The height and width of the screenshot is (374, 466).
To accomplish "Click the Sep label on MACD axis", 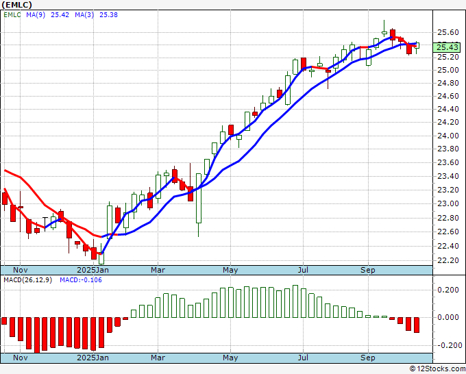I will 368,358.
